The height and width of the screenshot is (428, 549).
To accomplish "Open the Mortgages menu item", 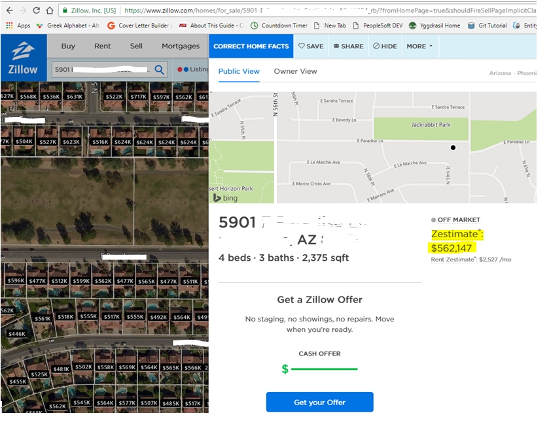I will [x=180, y=46].
